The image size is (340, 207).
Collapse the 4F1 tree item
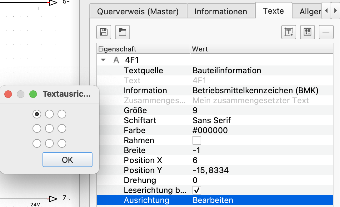click(x=103, y=60)
